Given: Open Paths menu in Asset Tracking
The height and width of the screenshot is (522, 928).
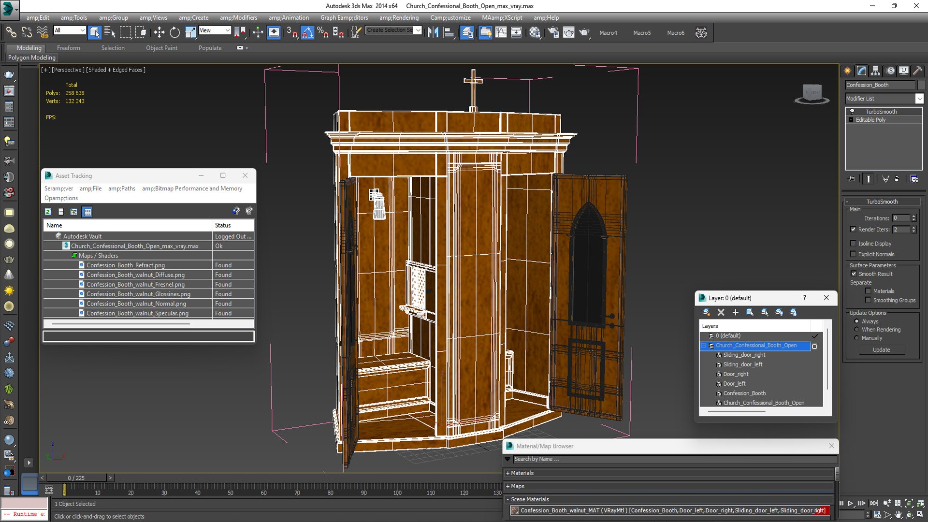Looking at the screenshot, I should (121, 188).
